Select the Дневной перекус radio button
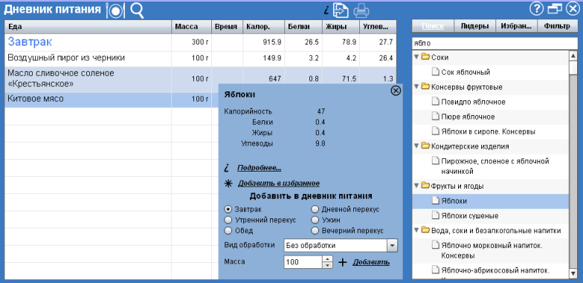The height and width of the screenshot is (283, 583). pyautogui.click(x=315, y=209)
